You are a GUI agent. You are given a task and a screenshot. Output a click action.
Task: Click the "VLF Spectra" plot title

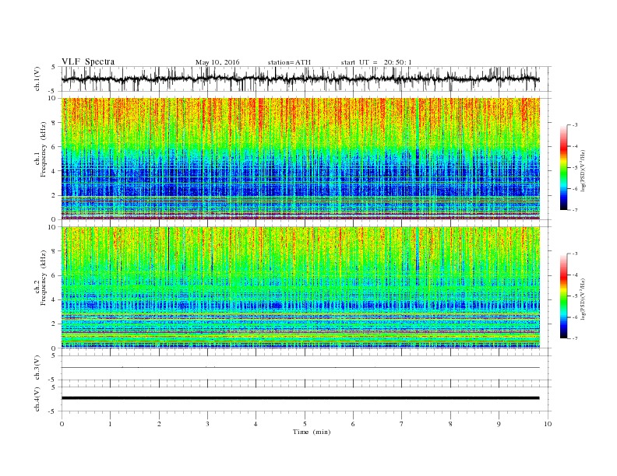point(88,61)
